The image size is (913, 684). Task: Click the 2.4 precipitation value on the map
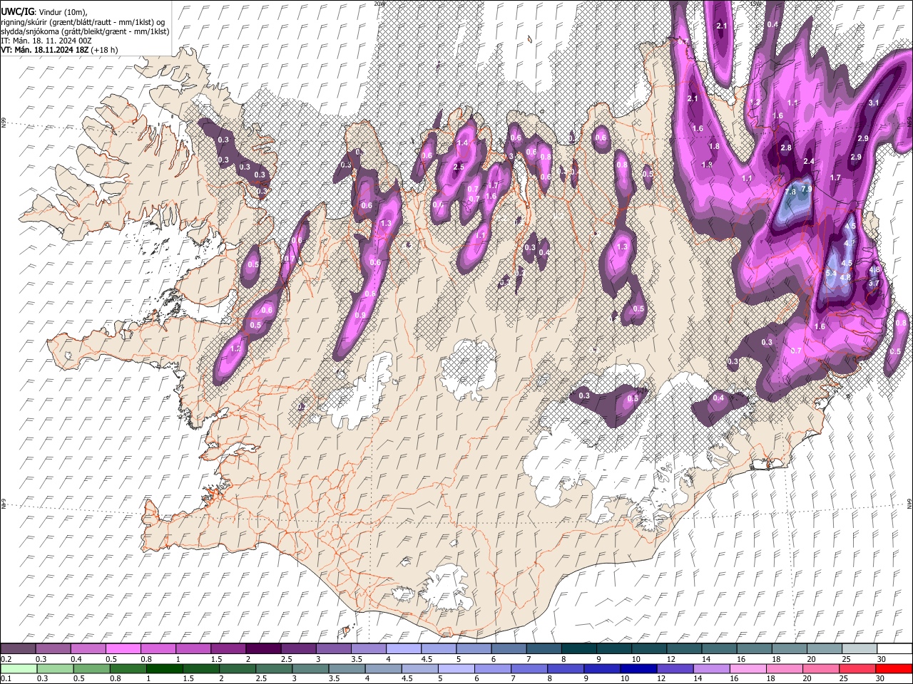(x=809, y=162)
